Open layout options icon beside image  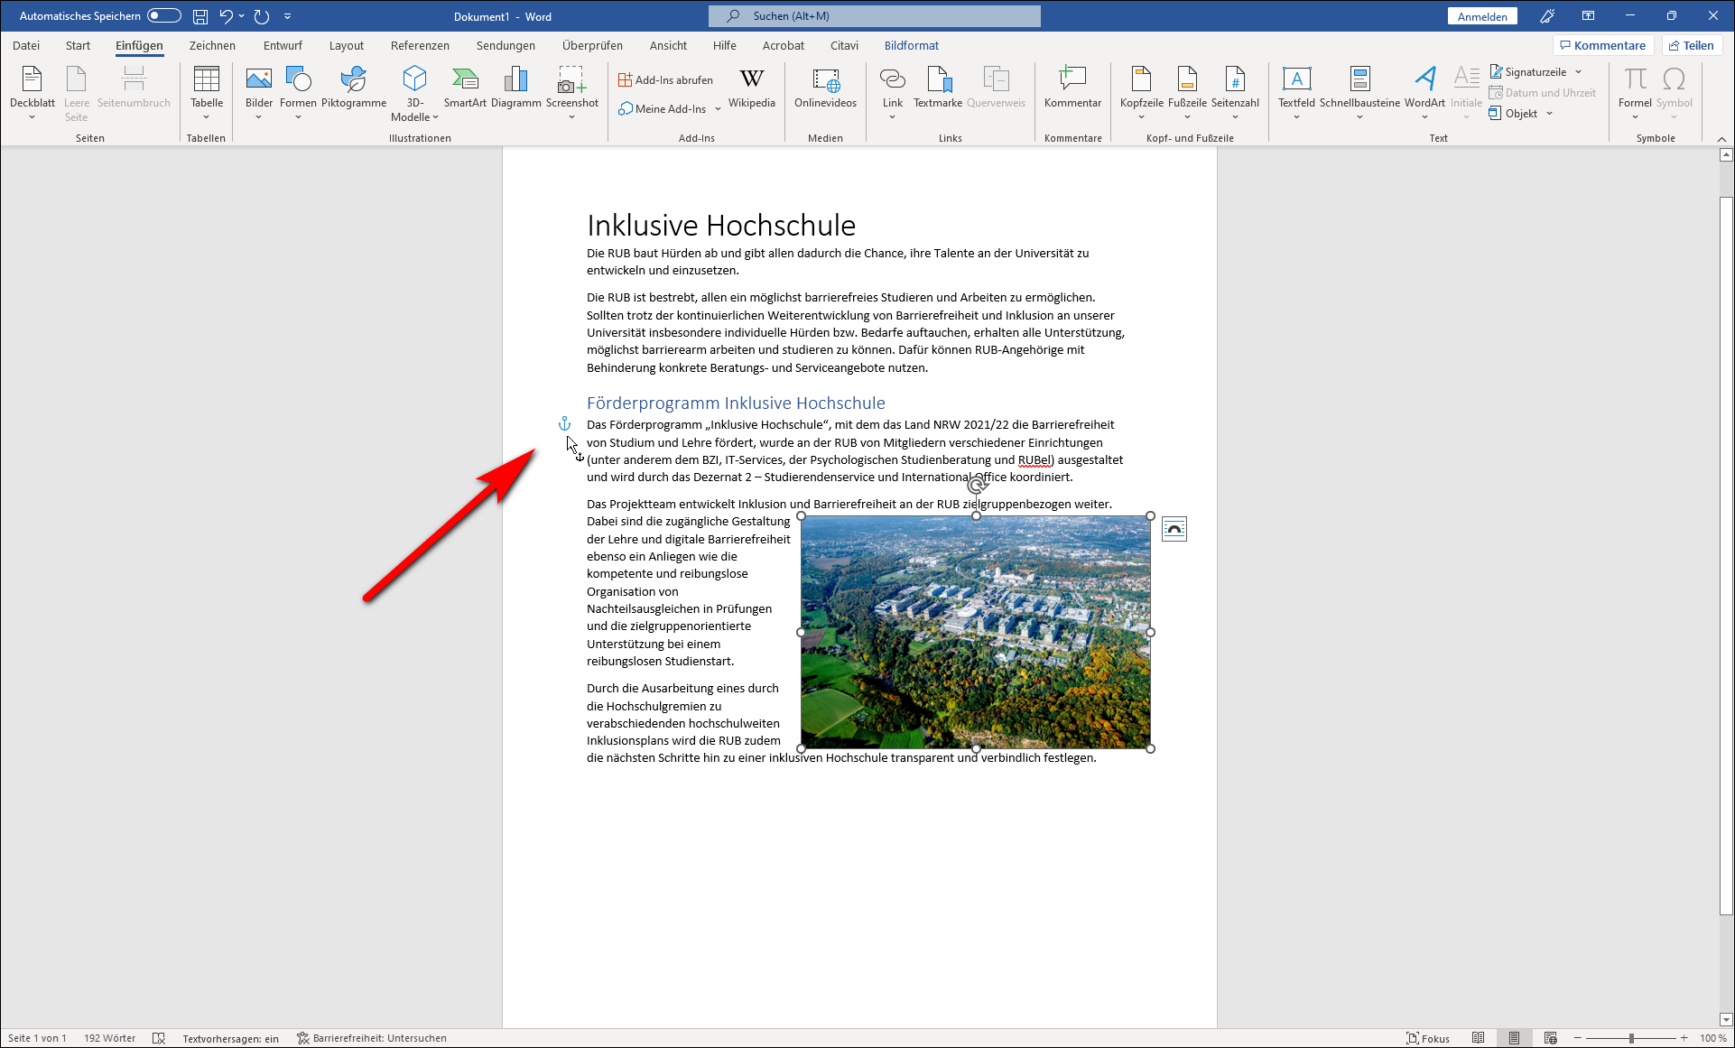[x=1174, y=529]
